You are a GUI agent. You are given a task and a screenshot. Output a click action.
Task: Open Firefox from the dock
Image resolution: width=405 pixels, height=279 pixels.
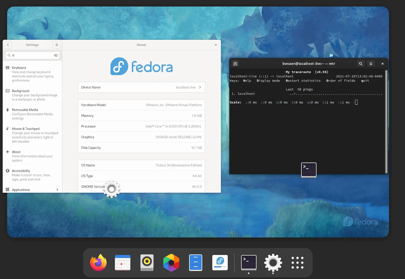[98, 263]
